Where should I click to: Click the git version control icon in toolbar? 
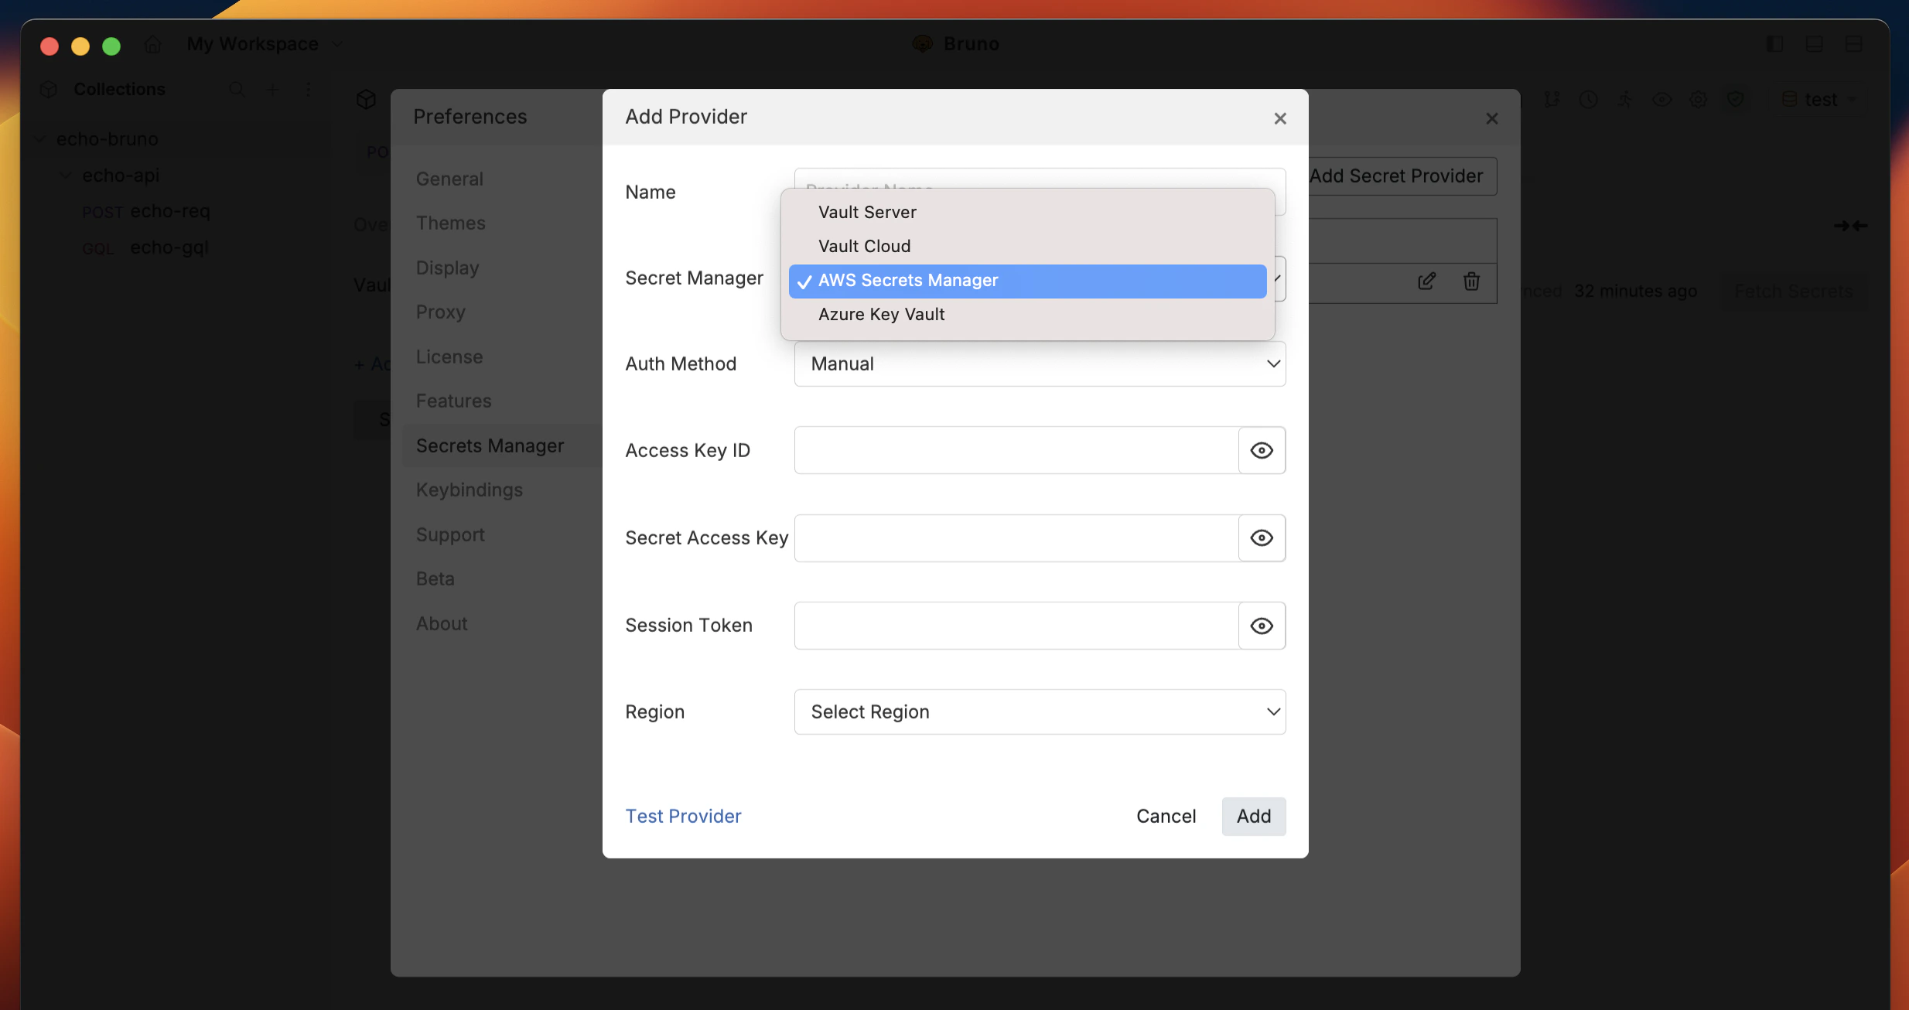point(1552,99)
